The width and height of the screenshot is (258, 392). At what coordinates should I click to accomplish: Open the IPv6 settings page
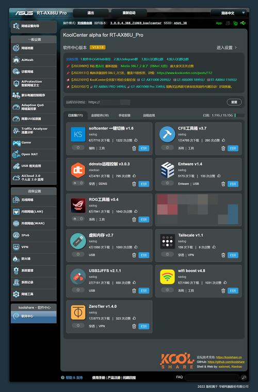point(34,235)
